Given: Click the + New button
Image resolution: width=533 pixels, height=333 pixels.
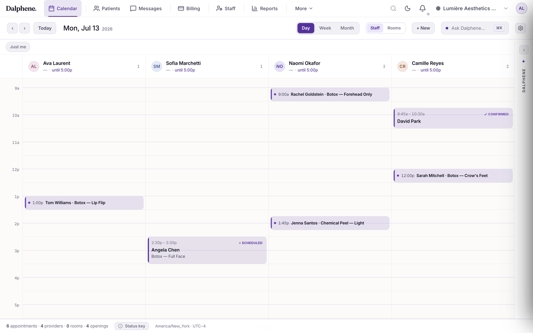Looking at the screenshot, I should click(423, 28).
